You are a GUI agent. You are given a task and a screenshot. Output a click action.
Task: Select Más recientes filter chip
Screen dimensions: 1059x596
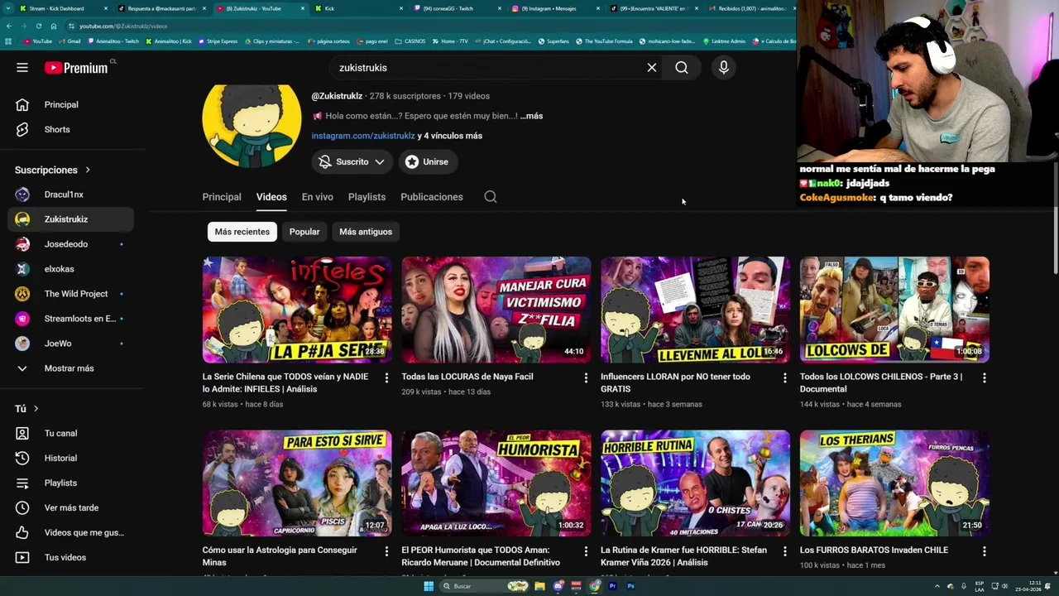click(x=242, y=232)
